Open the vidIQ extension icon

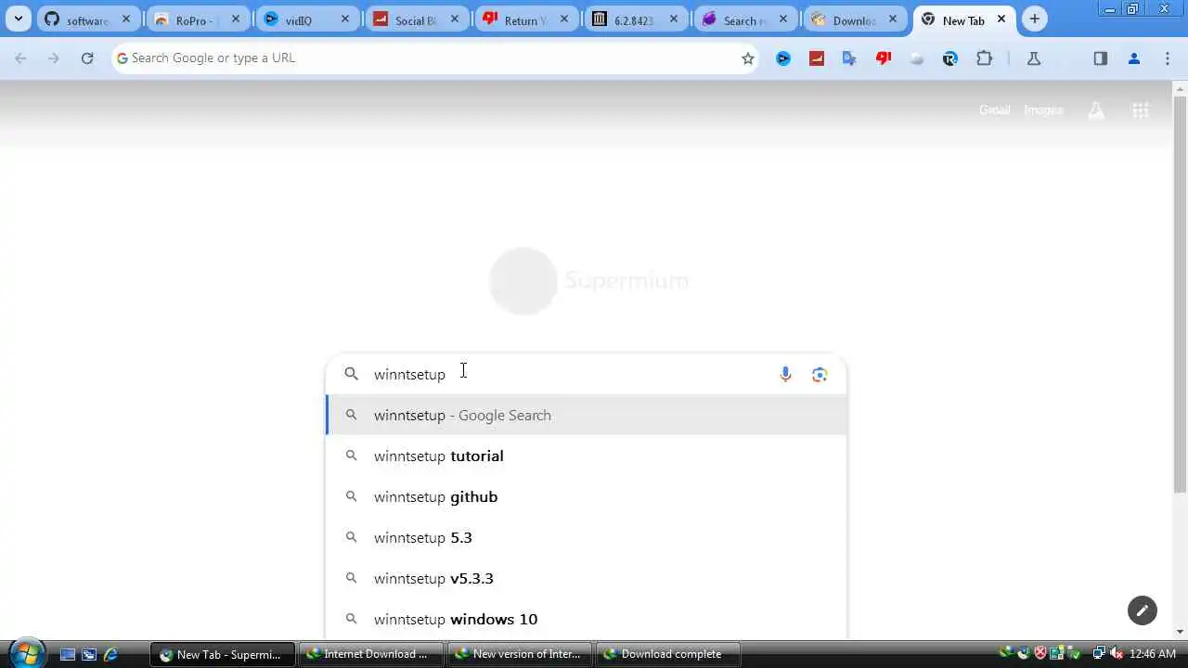click(783, 58)
